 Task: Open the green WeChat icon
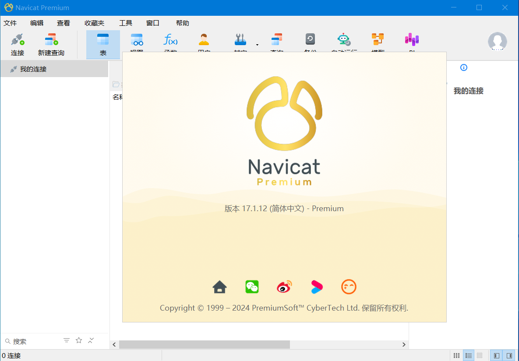pyautogui.click(x=252, y=287)
